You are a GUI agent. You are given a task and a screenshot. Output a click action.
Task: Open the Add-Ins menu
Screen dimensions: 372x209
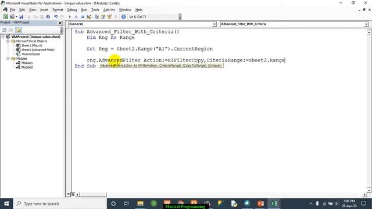point(109,10)
